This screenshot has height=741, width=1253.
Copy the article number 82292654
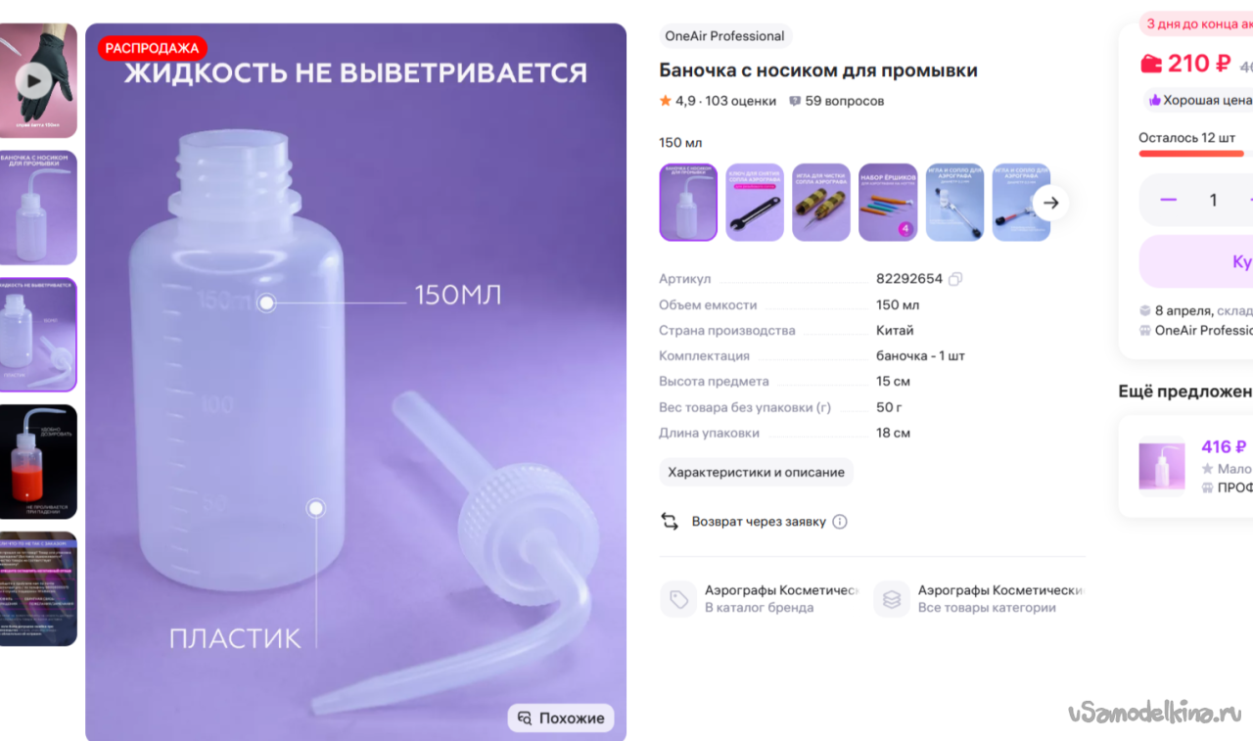click(x=955, y=279)
